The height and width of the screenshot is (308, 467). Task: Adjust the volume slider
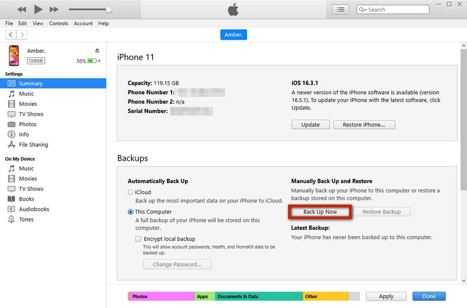click(x=109, y=9)
